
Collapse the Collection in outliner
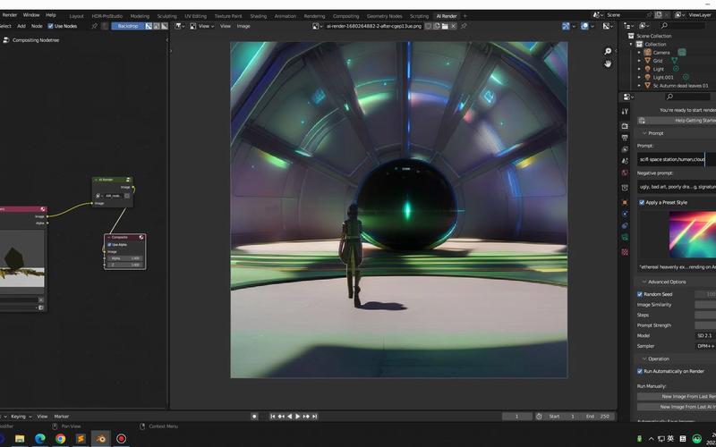click(632, 45)
